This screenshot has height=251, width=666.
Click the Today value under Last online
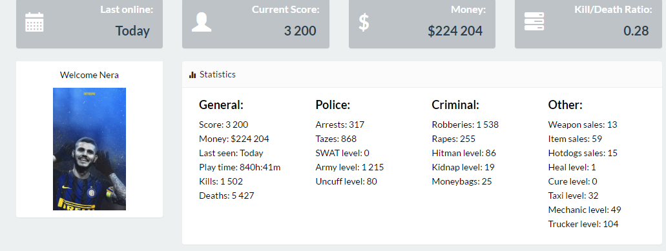(132, 31)
